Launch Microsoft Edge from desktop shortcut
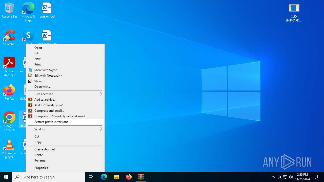 point(28,12)
